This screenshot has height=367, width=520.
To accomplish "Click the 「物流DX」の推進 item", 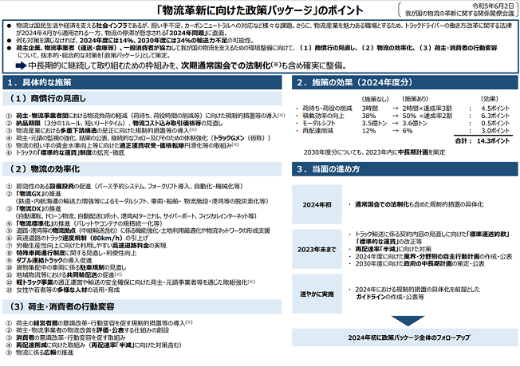I will click(38, 209).
